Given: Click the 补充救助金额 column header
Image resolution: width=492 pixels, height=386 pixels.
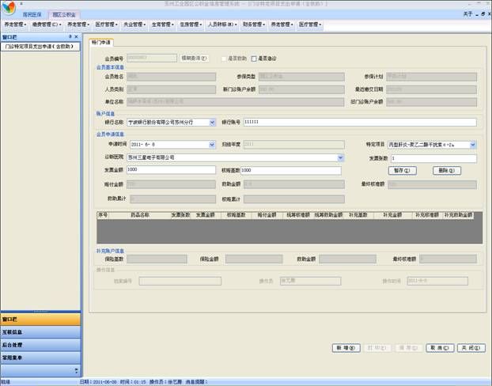Looking at the screenshot, I should pyautogui.click(x=458, y=215).
